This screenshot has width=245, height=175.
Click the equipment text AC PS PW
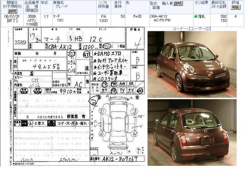pyautogui.click(x=162, y=20)
